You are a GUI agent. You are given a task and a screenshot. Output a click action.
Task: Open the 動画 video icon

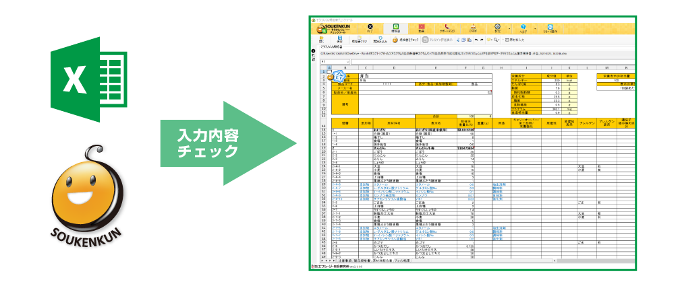click(x=421, y=28)
